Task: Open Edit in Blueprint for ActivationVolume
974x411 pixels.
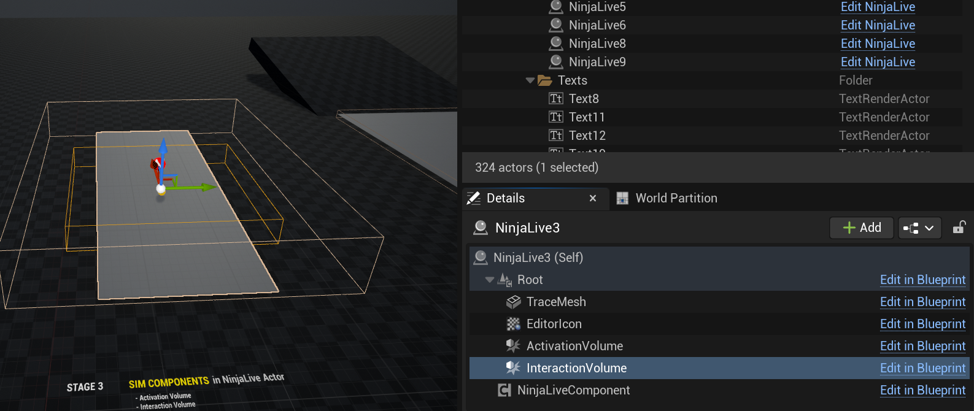Action: (x=922, y=346)
